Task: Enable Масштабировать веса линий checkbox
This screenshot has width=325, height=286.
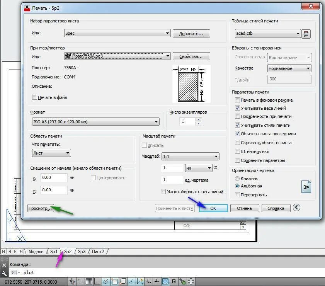Action: (x=163, y=191)
